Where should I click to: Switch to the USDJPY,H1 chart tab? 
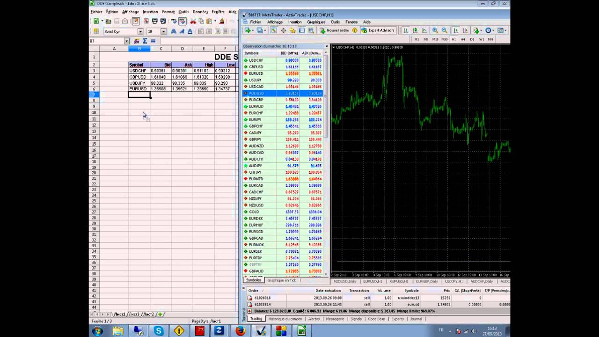tap(454, 281)
